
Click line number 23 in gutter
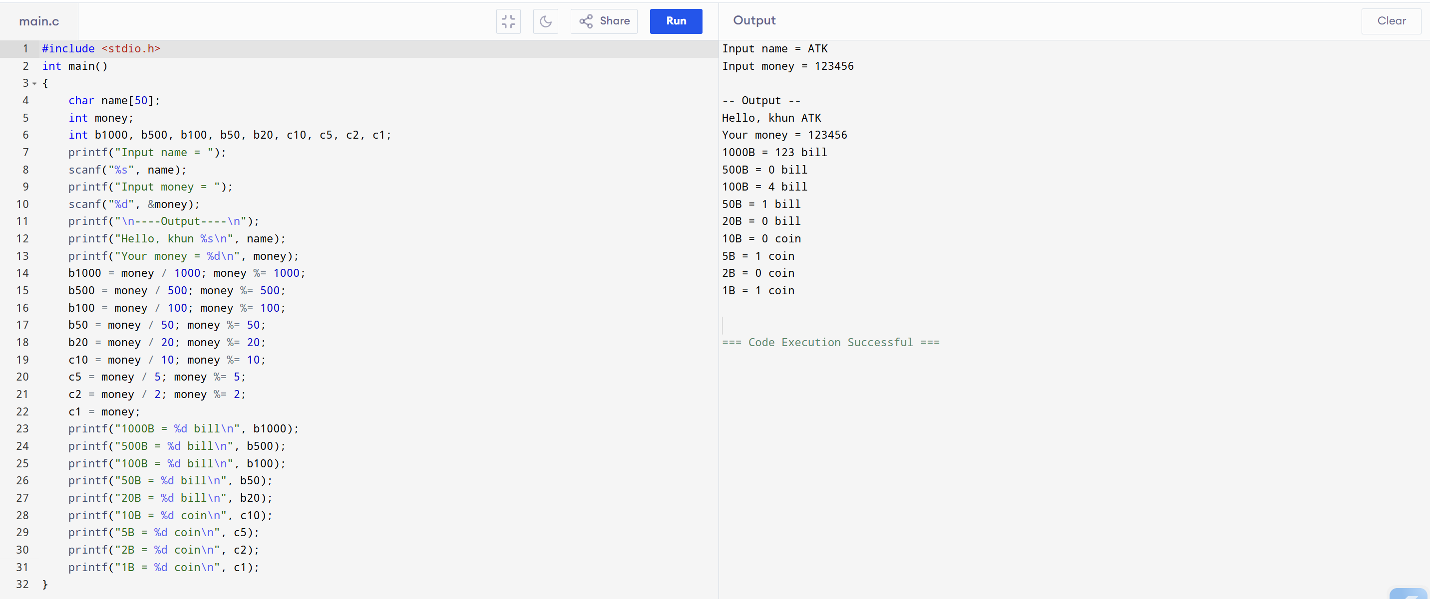(x=22, y=428)
